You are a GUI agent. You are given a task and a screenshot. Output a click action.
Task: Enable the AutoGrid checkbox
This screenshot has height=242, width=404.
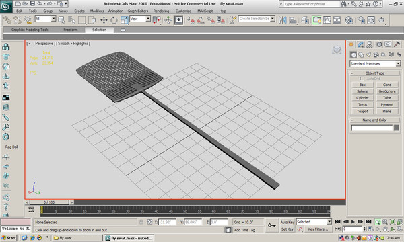[x=362, y=79]
